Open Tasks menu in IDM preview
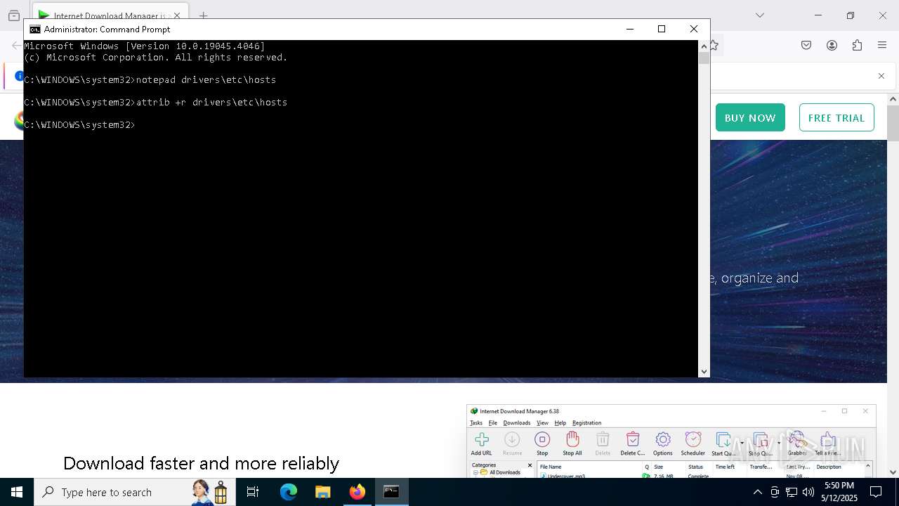The width and height of the screenshot is (899, 506). tap(476, 423)
